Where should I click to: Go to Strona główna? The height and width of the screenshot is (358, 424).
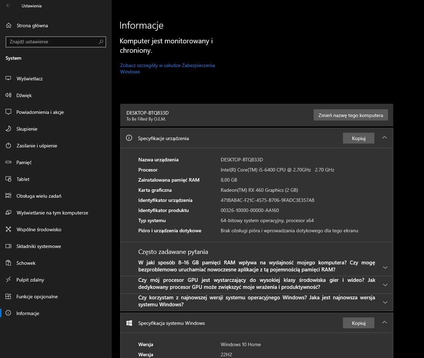coord(56,25)
